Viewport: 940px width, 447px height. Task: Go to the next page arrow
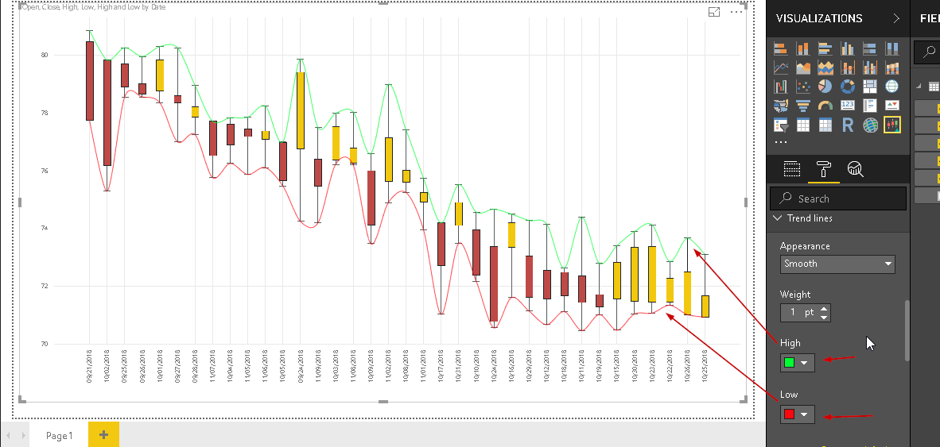coord(23,435)
